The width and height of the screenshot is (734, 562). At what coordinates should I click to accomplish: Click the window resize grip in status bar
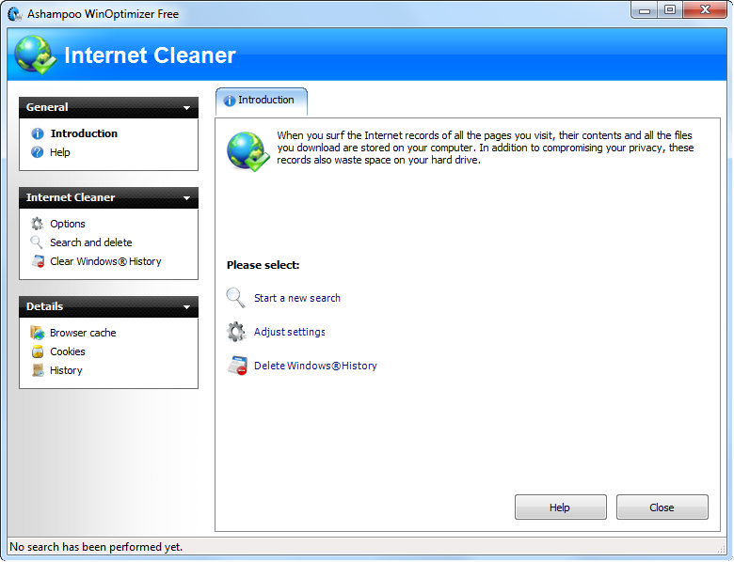[722, 549]
